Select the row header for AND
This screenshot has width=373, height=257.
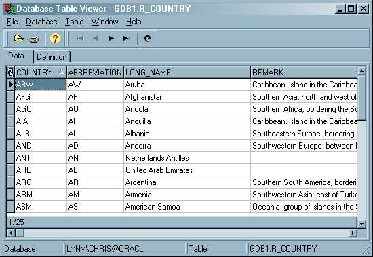[x=10, y=145]
